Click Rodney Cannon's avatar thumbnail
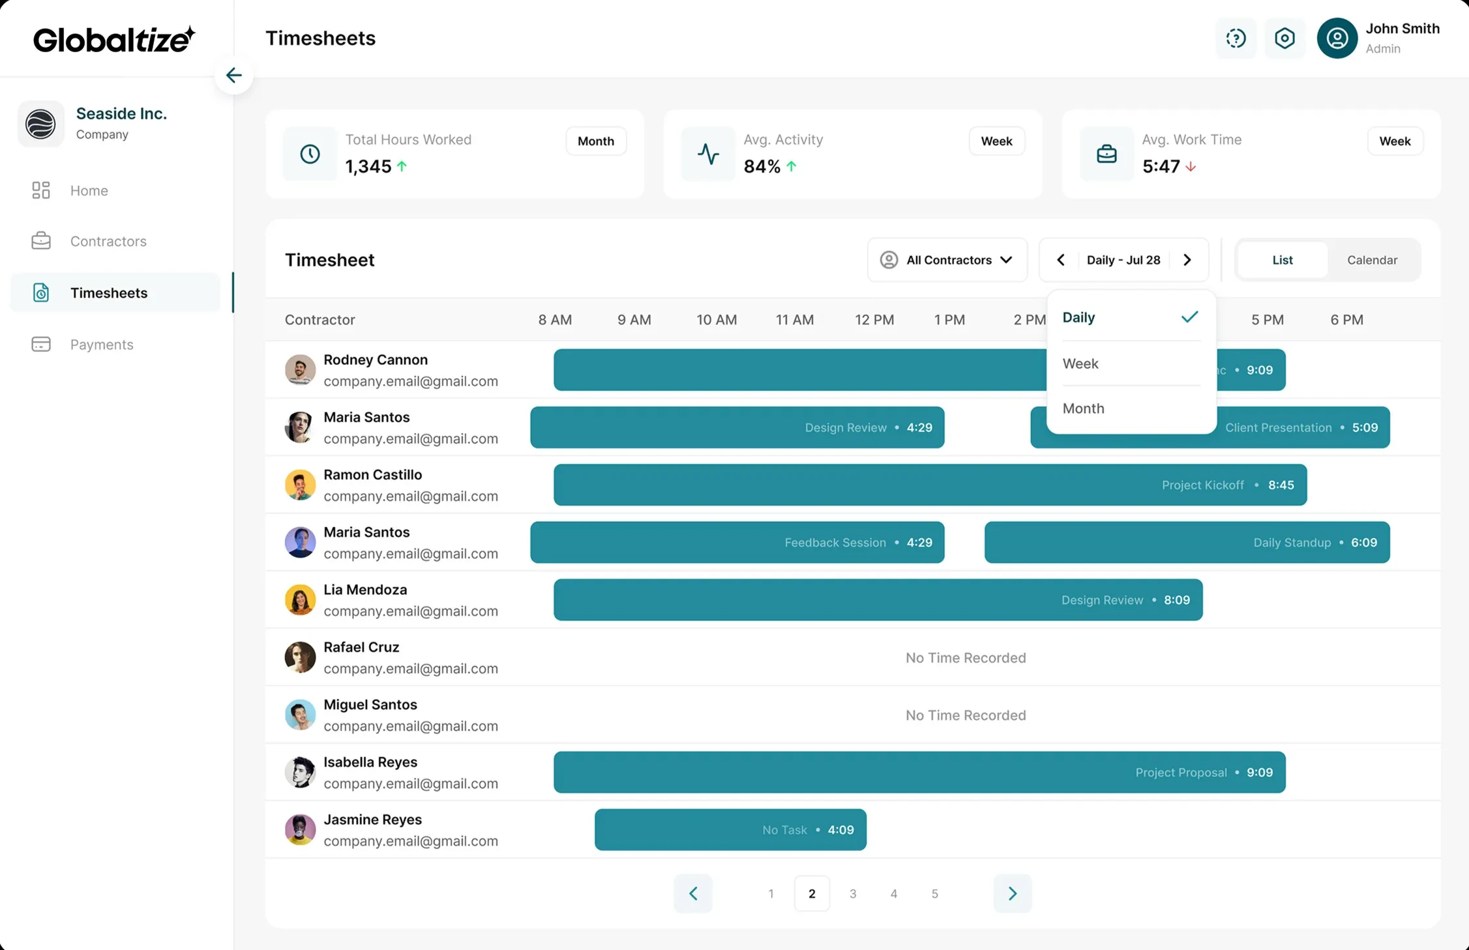 pyautogui.click(x=300, y=370)
